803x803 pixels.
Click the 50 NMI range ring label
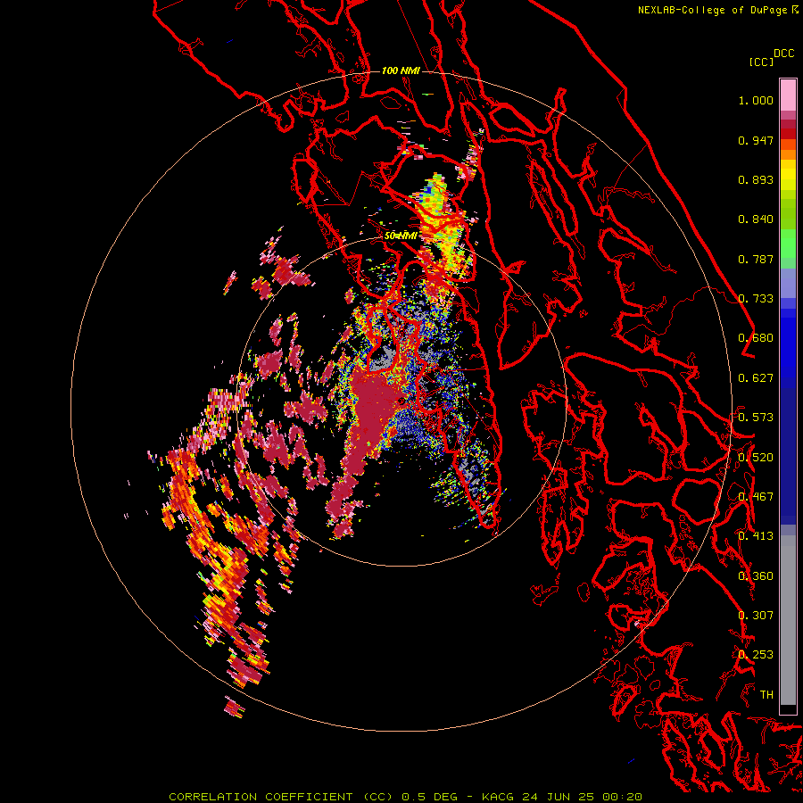[x=401, y=236]
